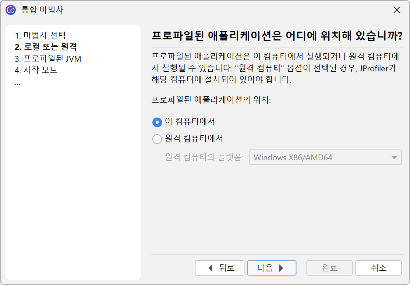Cancel the wizard with 취소
The image size is (410, 285).
pos(378,268)
